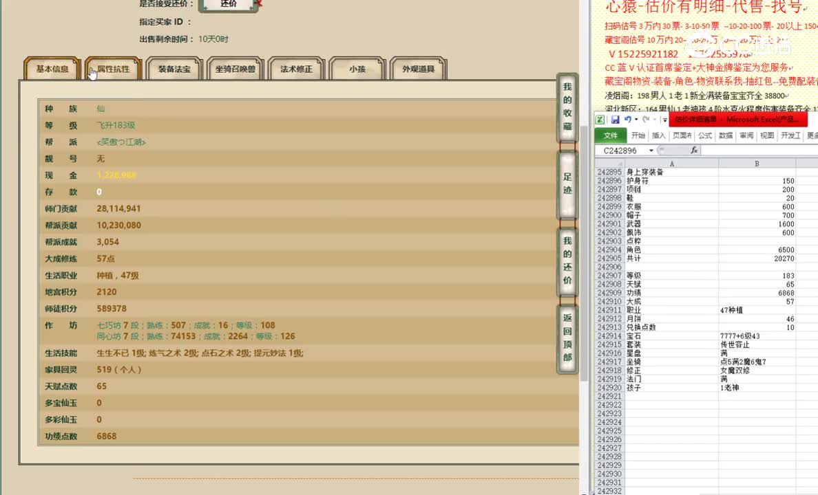Select Excel cell 点5满2魔6鬼7
818x495 pixels.
coord(757,362)
